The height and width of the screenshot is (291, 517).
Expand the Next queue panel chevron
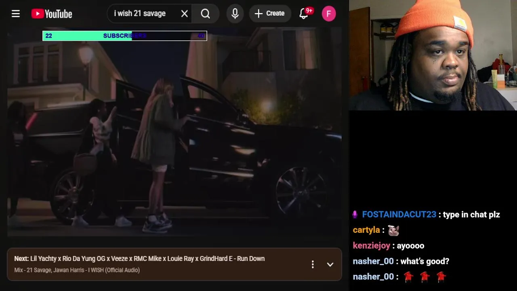(330, 264)
